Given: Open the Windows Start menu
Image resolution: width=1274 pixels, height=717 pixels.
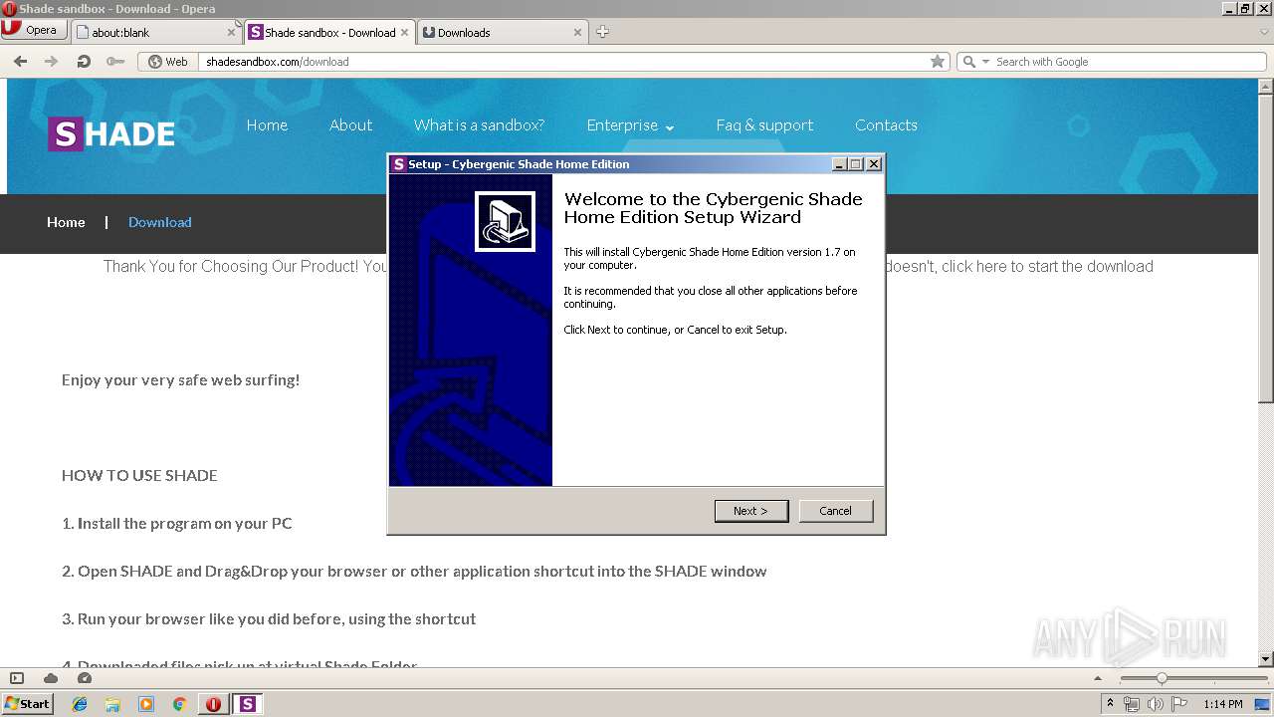Looking at the screenshot, I should click(x=28, y=704).
